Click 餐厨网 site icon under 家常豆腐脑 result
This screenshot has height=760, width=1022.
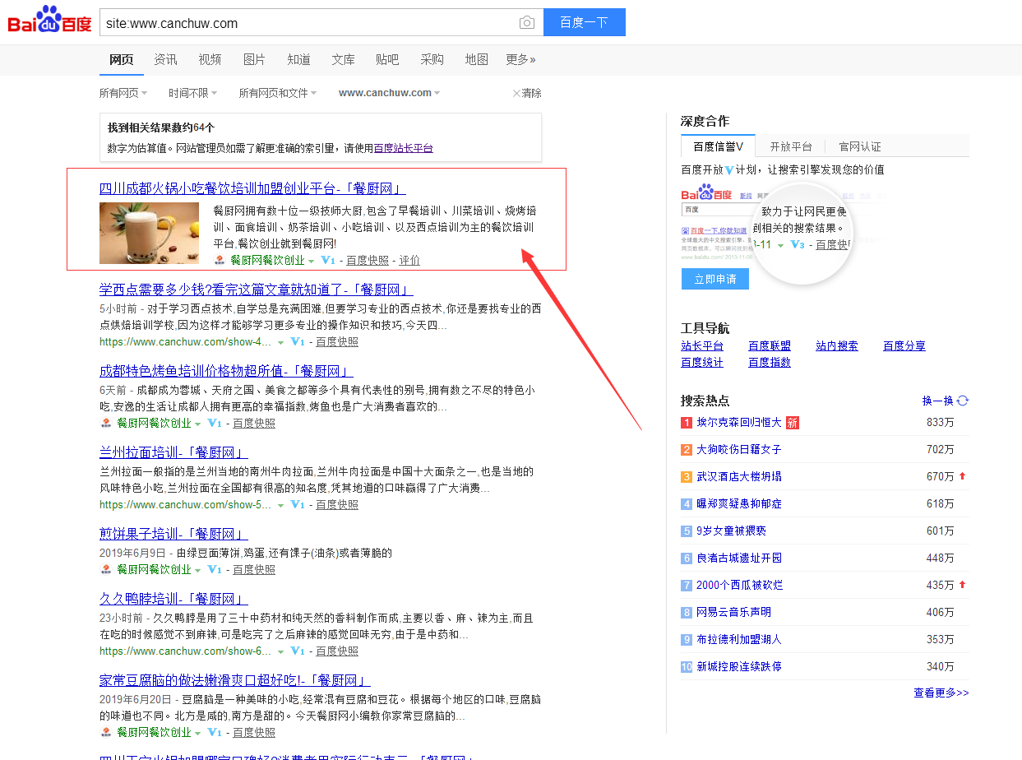coord(106,732)
